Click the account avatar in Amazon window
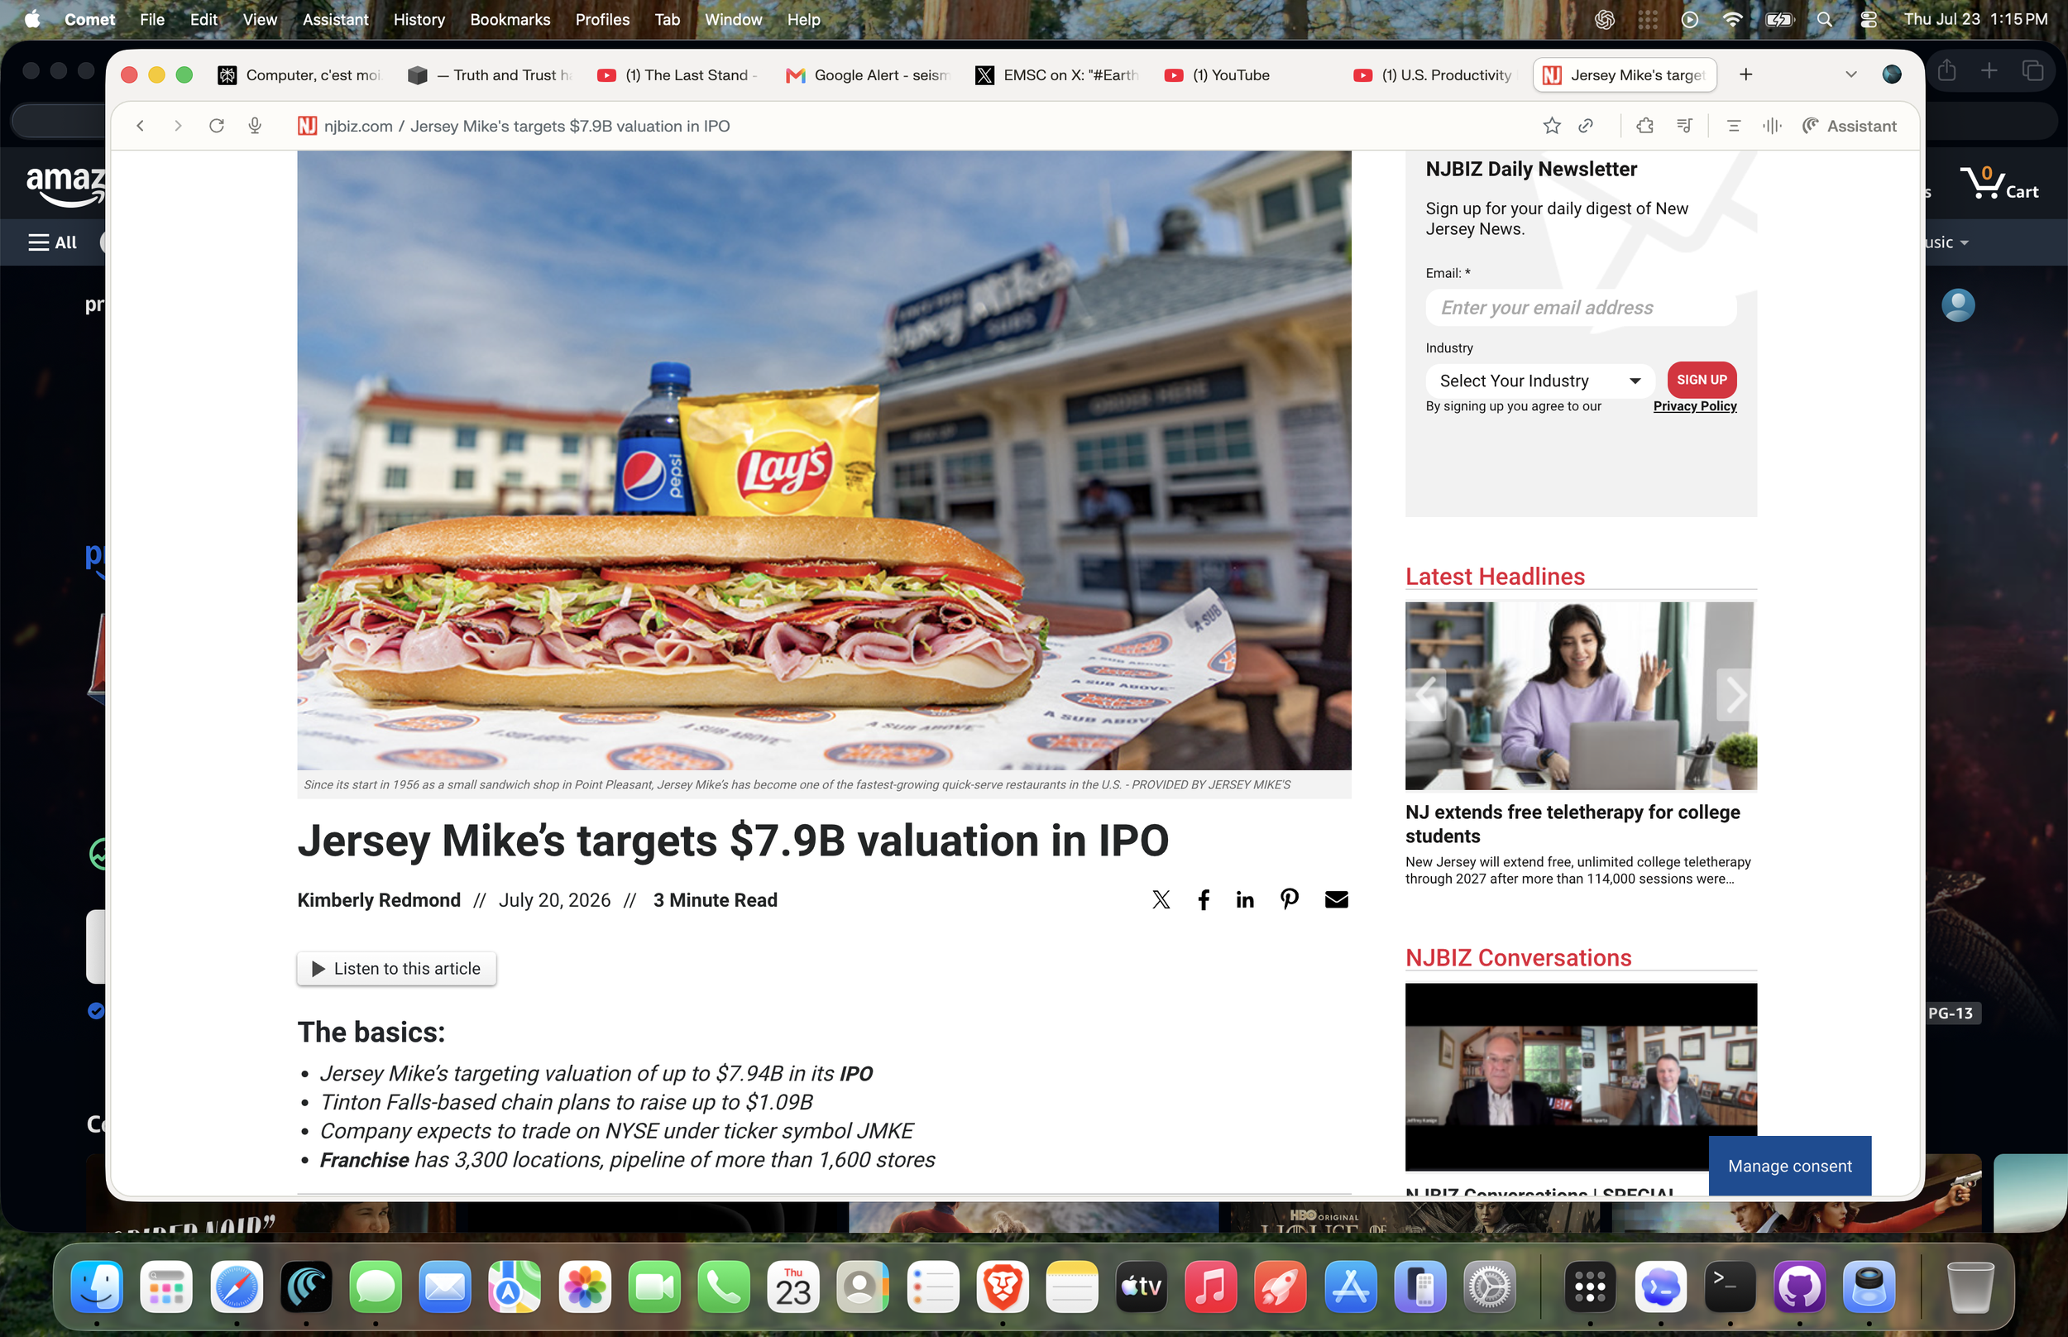 coord(1958,304)
